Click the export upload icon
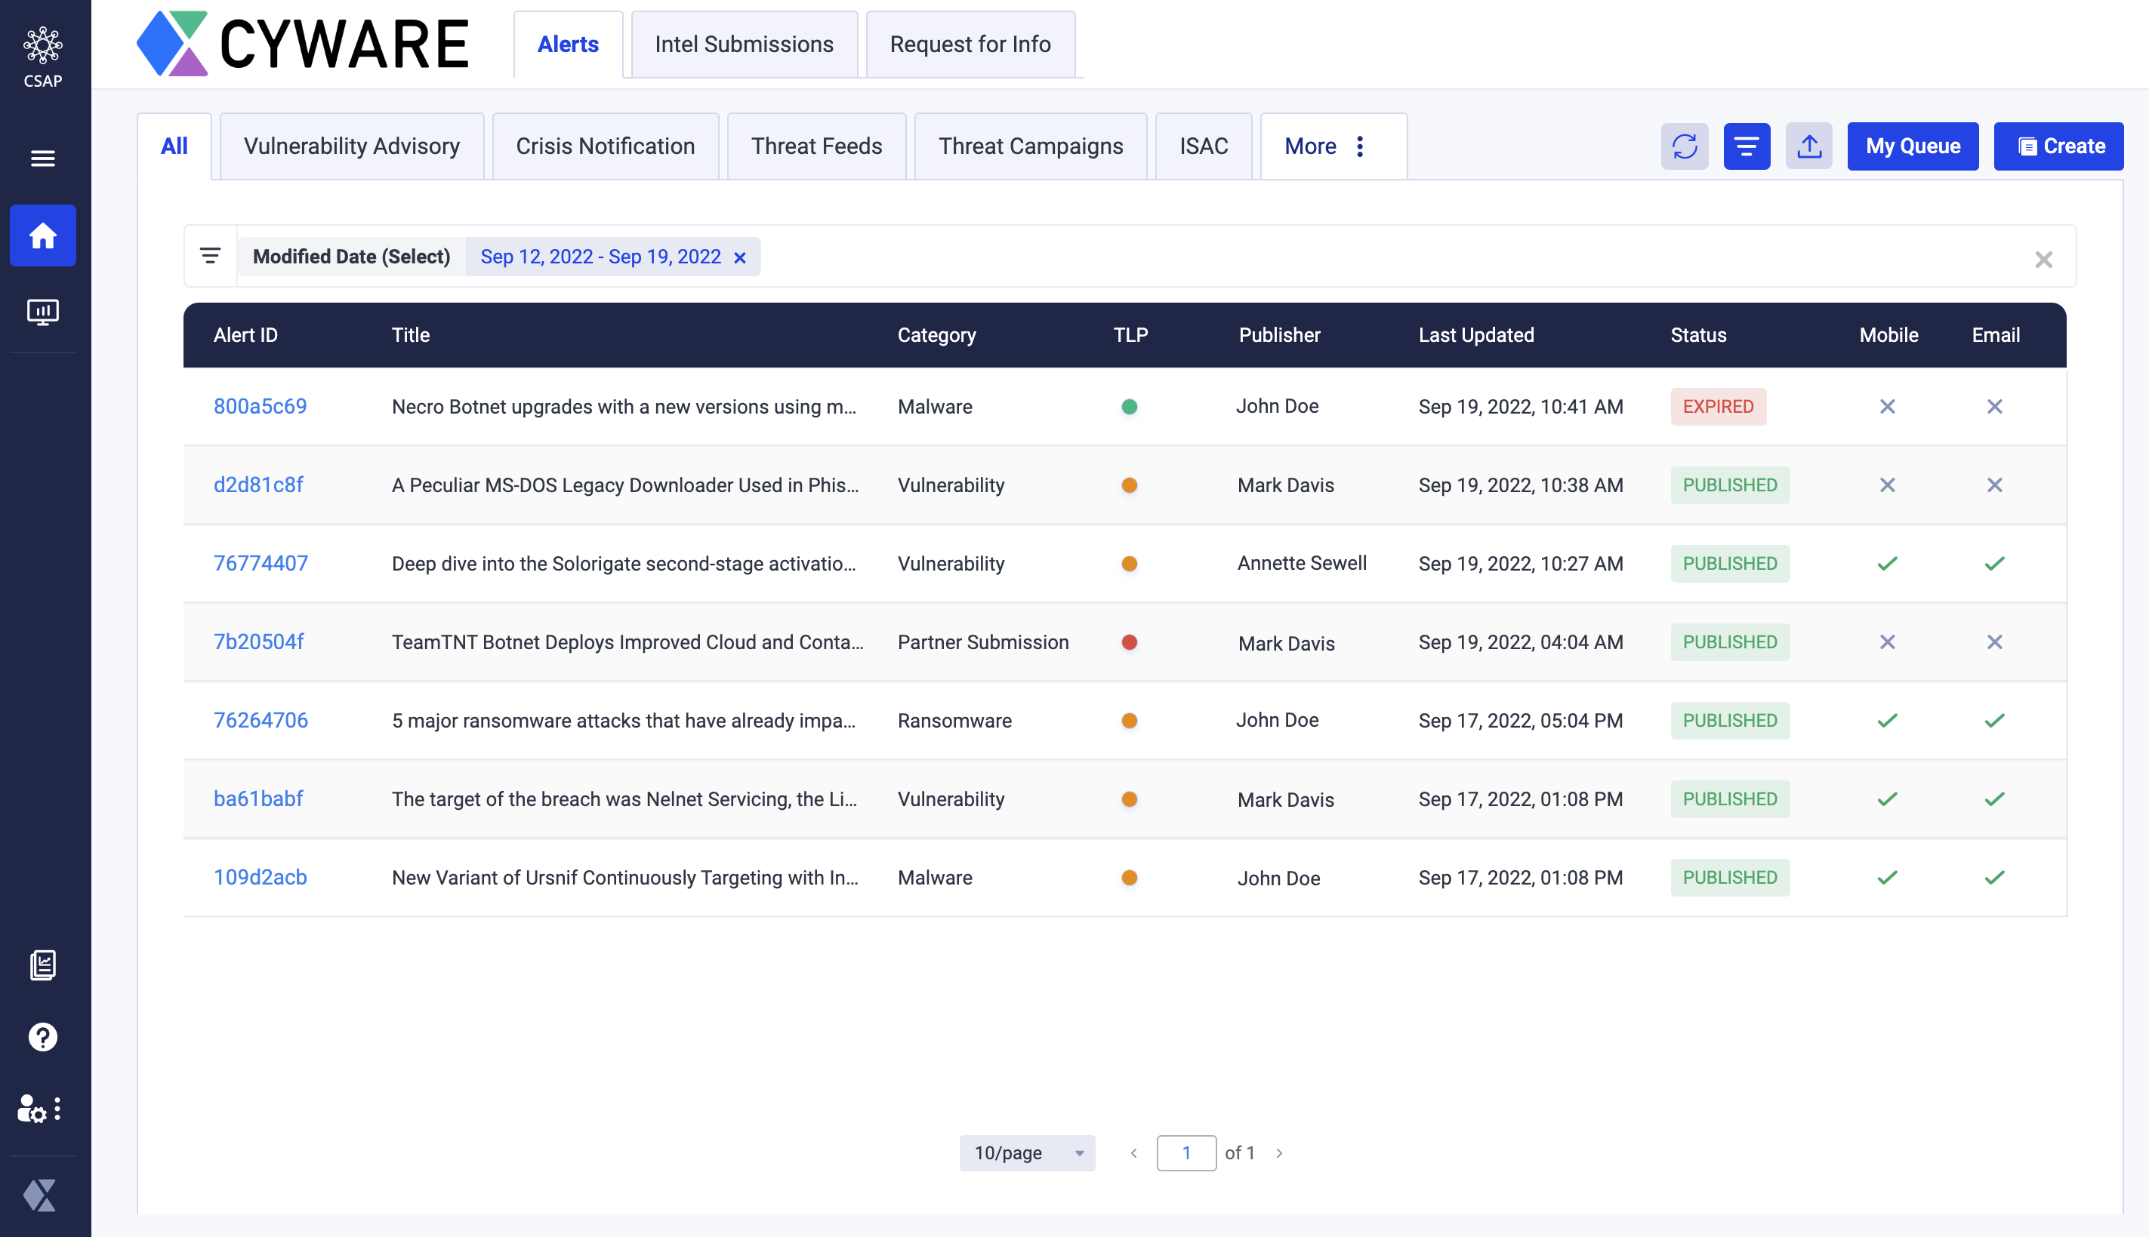Viewport: 2149px width, 1237px height. point(1808,146)
